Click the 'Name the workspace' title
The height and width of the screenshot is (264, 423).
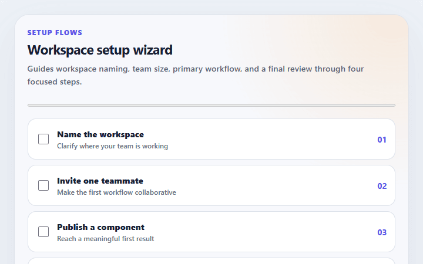(x=100, y=134)
